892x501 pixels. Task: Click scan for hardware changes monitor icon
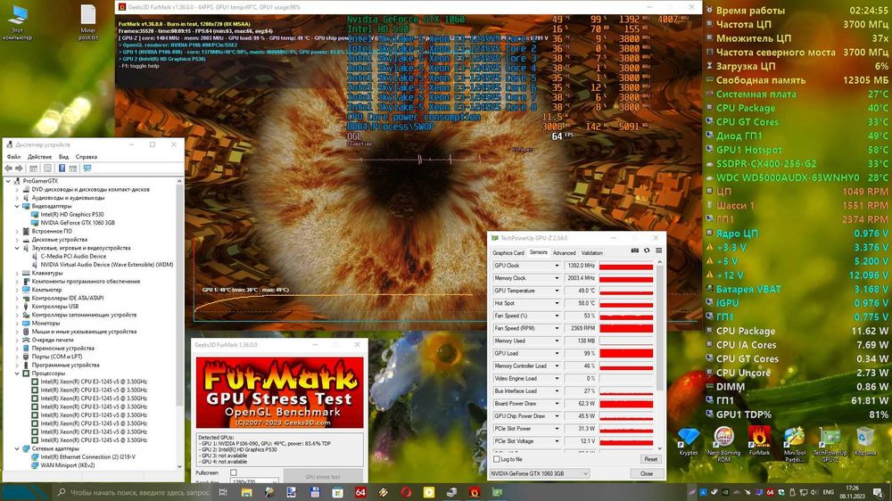(x=87, y=168)
